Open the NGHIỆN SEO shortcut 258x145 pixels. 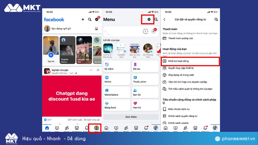point(121,51)
